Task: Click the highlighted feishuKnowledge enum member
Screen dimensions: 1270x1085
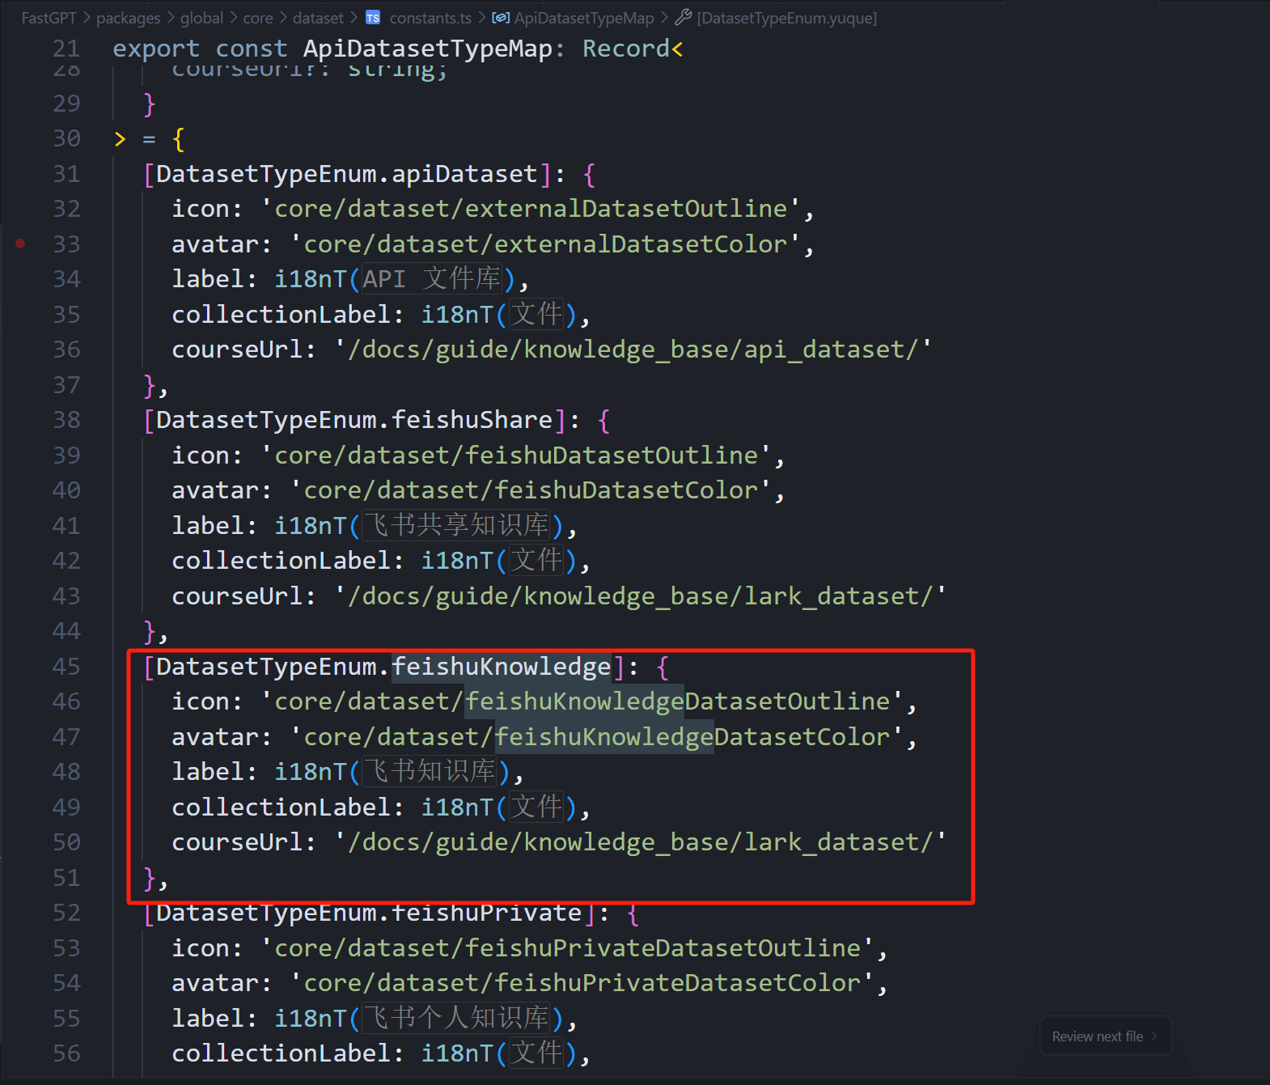Action: (501, 667)
